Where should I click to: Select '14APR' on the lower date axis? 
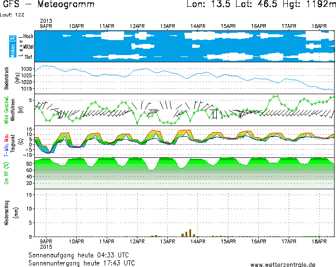(x=198, y=241)
